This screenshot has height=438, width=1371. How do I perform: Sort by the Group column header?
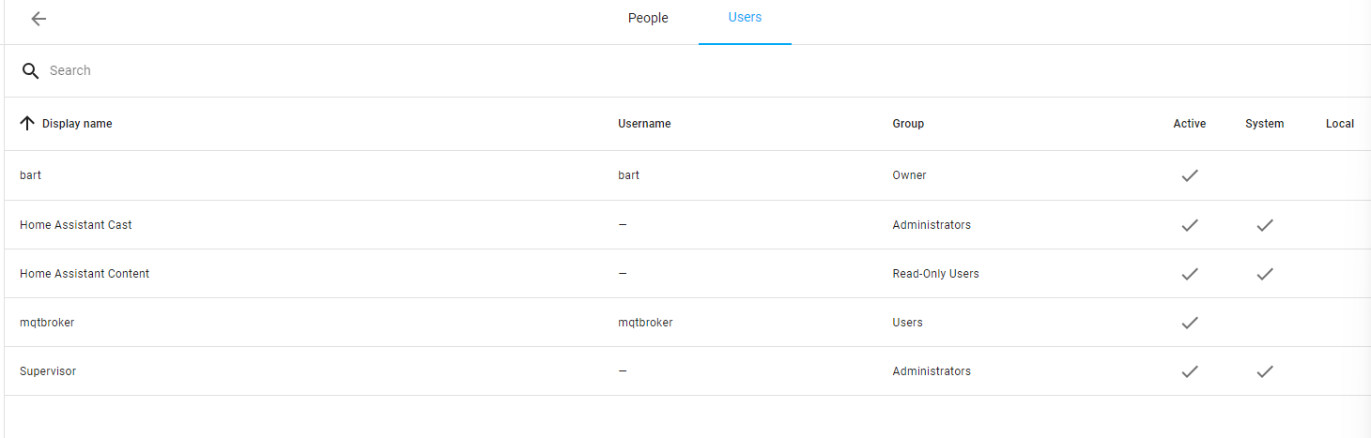pos(908,124)
